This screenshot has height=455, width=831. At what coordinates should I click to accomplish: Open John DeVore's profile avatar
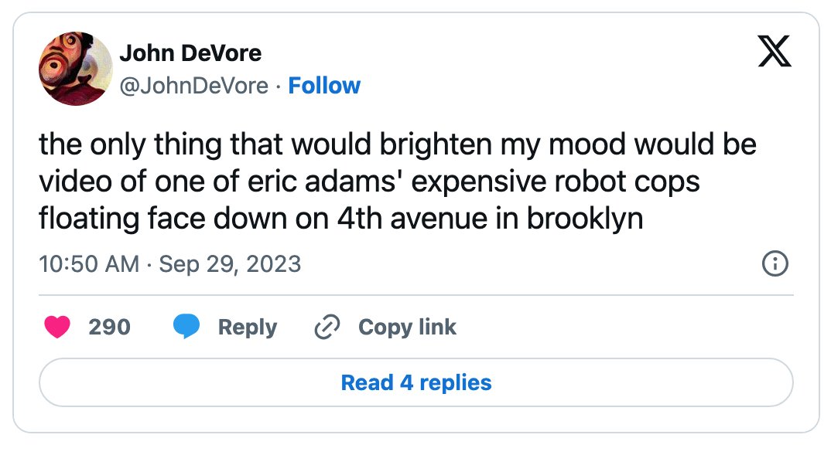[76, 69]
